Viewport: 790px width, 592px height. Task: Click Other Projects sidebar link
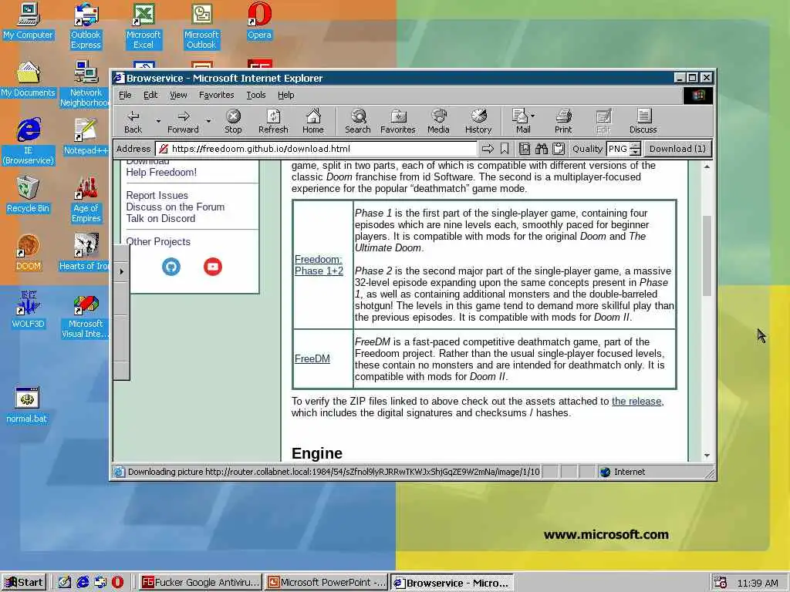[158, 241]
